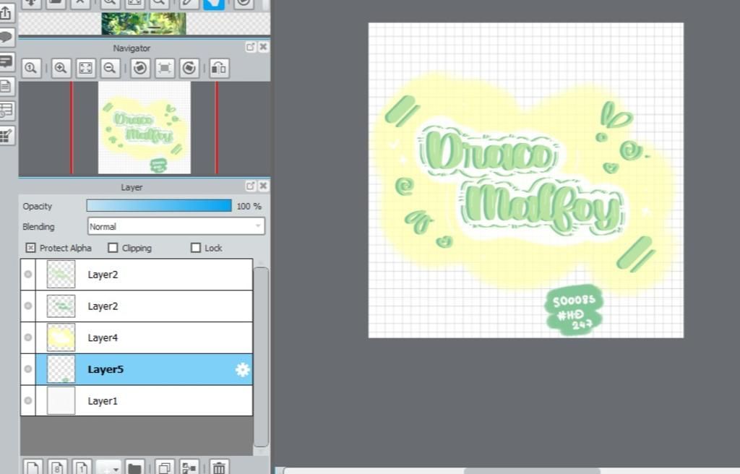The image size is (740, 474).
Task: Toggle visibility of the topmost Layer2
Action: click(x=28, y=275)
